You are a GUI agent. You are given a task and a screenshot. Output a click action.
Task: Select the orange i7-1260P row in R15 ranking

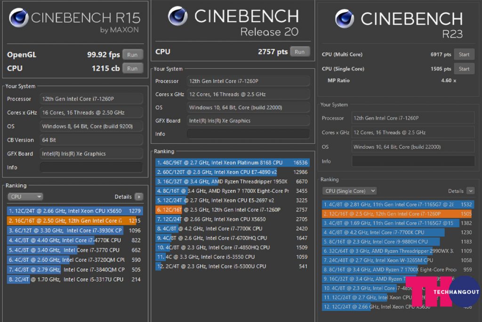75,221
